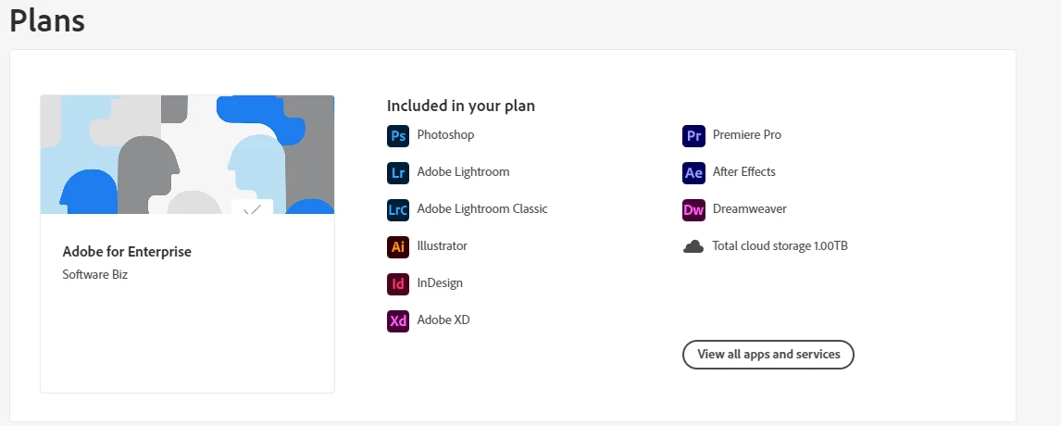Click the Adobe Lightroom Lr icon

coord(398,172)
